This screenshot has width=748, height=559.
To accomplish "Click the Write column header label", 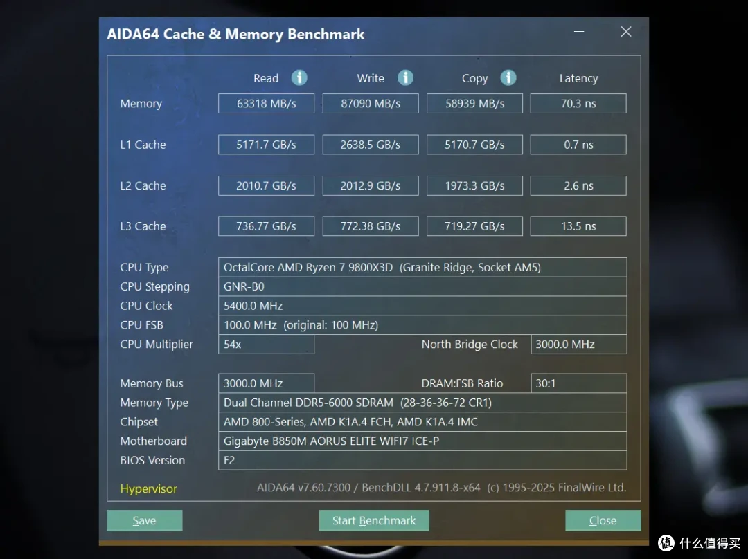I will (x=371, y=78).
